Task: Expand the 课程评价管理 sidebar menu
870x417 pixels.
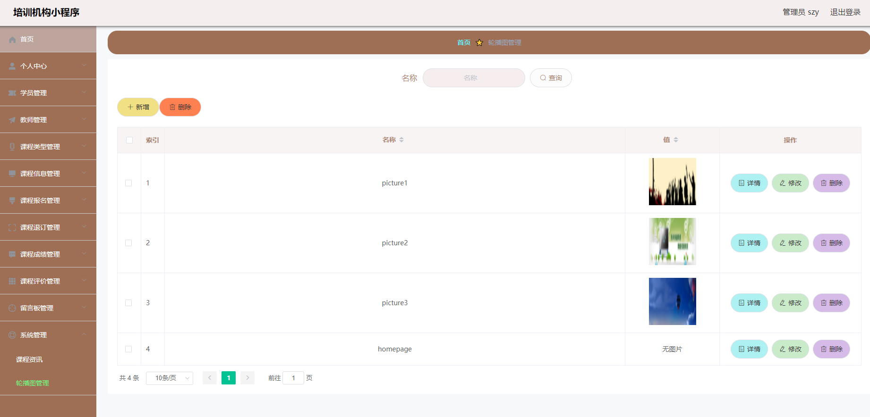Action: coord(48,281)
